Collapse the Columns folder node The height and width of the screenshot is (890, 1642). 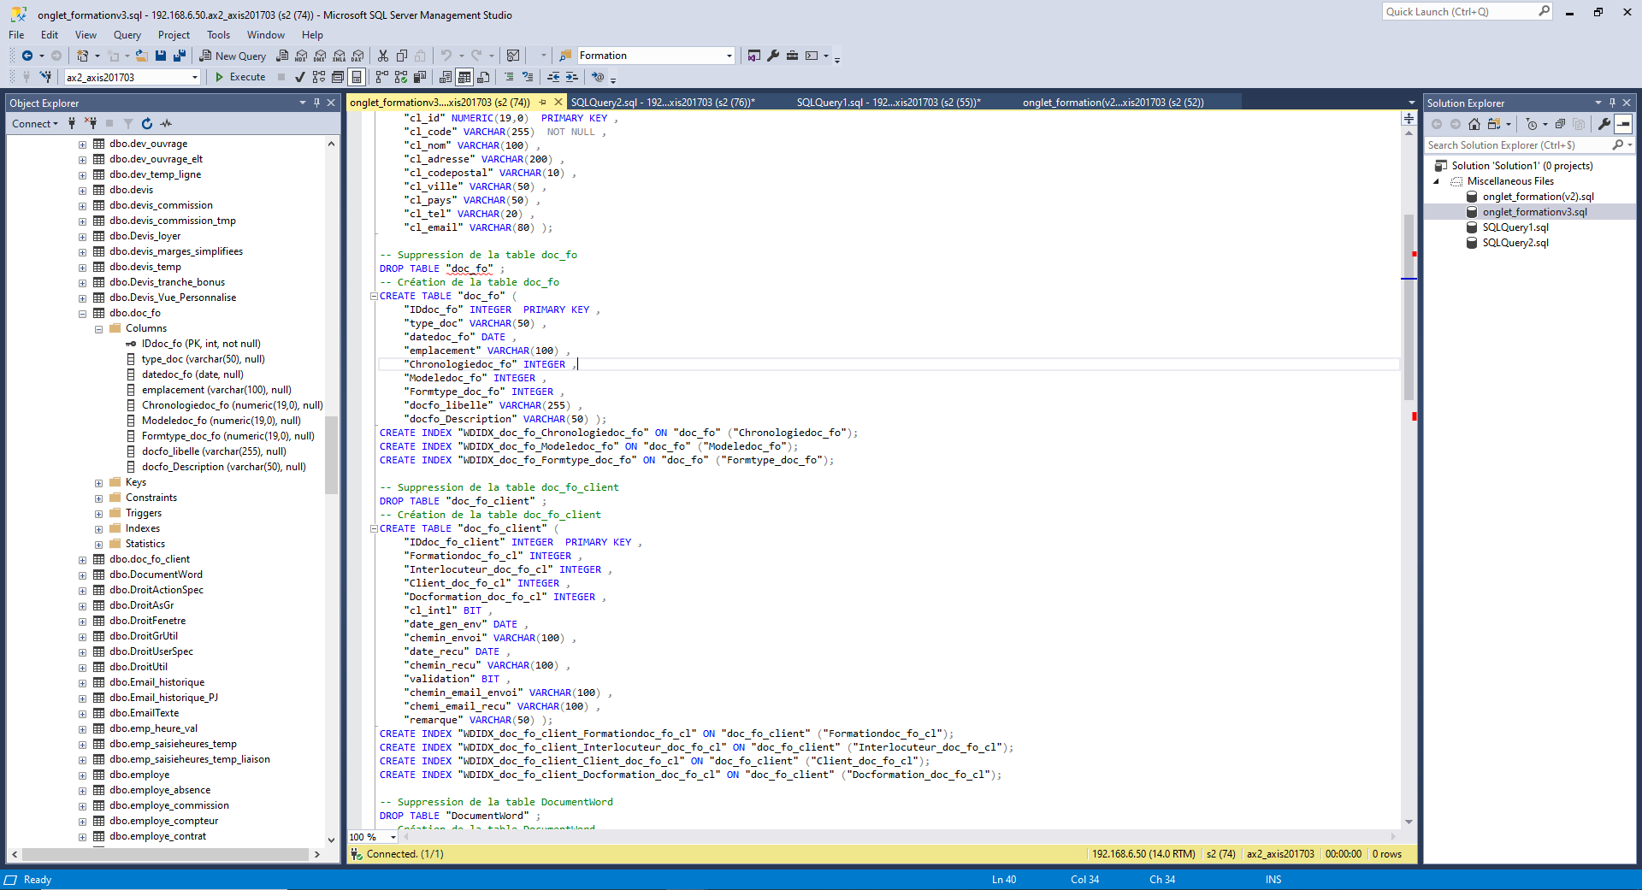[99, 328]
